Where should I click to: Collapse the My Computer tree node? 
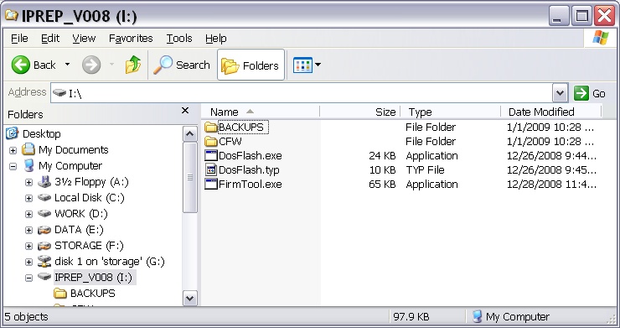pyautogui.click(x=13, y=166)
